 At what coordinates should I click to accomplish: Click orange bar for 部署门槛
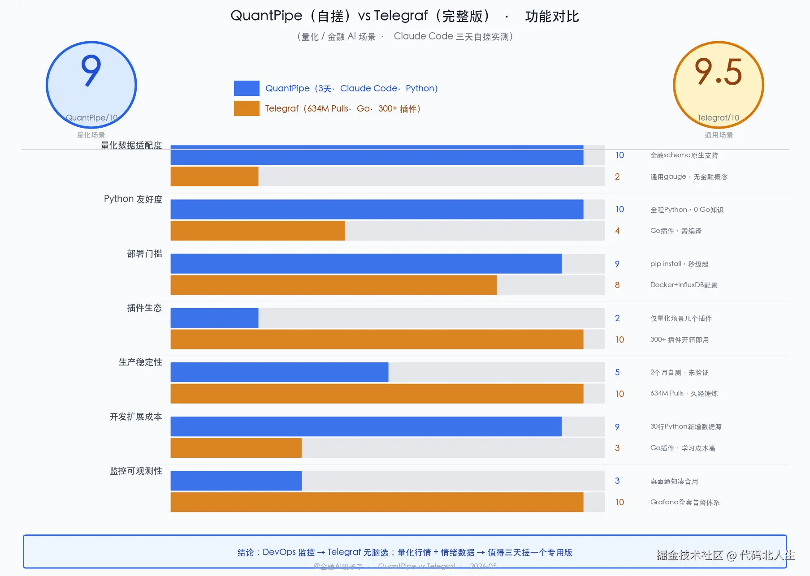334,285
